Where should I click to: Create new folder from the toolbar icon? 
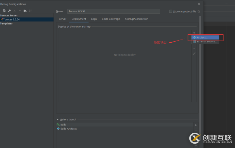click(25, 11)
